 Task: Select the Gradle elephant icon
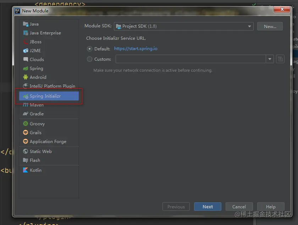[26, 114]
